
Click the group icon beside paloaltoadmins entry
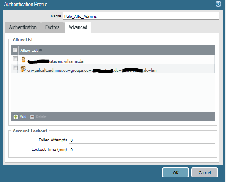(23, 69)
